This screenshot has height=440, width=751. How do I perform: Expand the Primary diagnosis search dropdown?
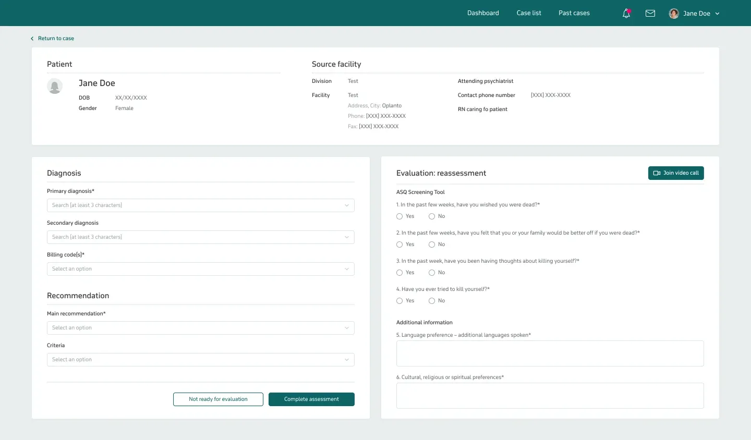(x=201, y=205)
